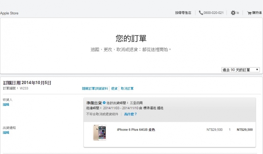Click the 為什麼？ link
Viewport: 263px width, 154px height.
(130, 114)
